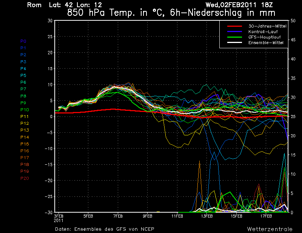Select the P14 ensemble label

24,137
